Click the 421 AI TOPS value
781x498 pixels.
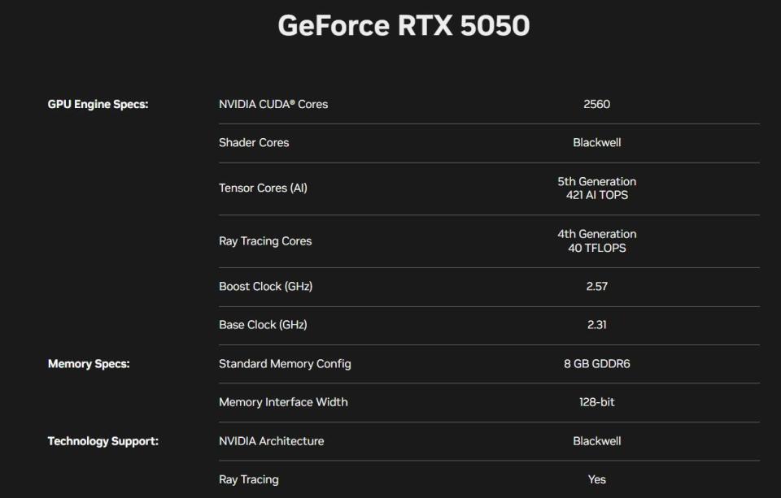(x=596, y=195)
